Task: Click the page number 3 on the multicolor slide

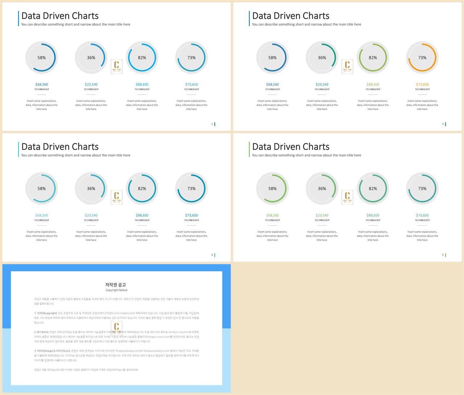Action: 443,124
